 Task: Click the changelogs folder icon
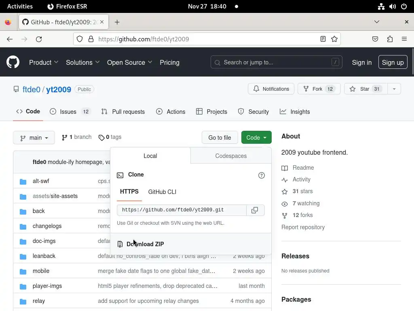click(x=23, y=226)
